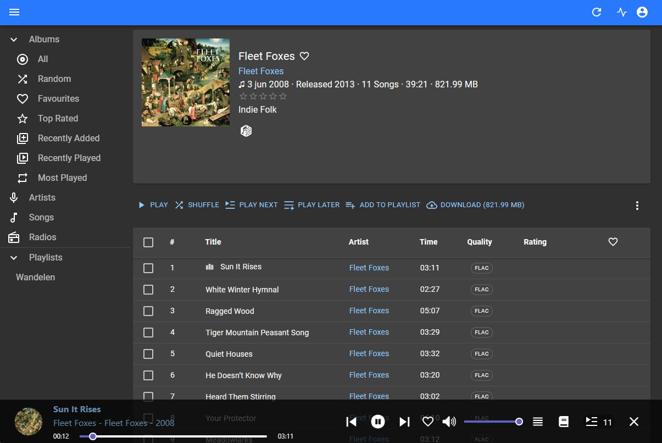
Task: Skip to previous track
Action: point(352,422)
